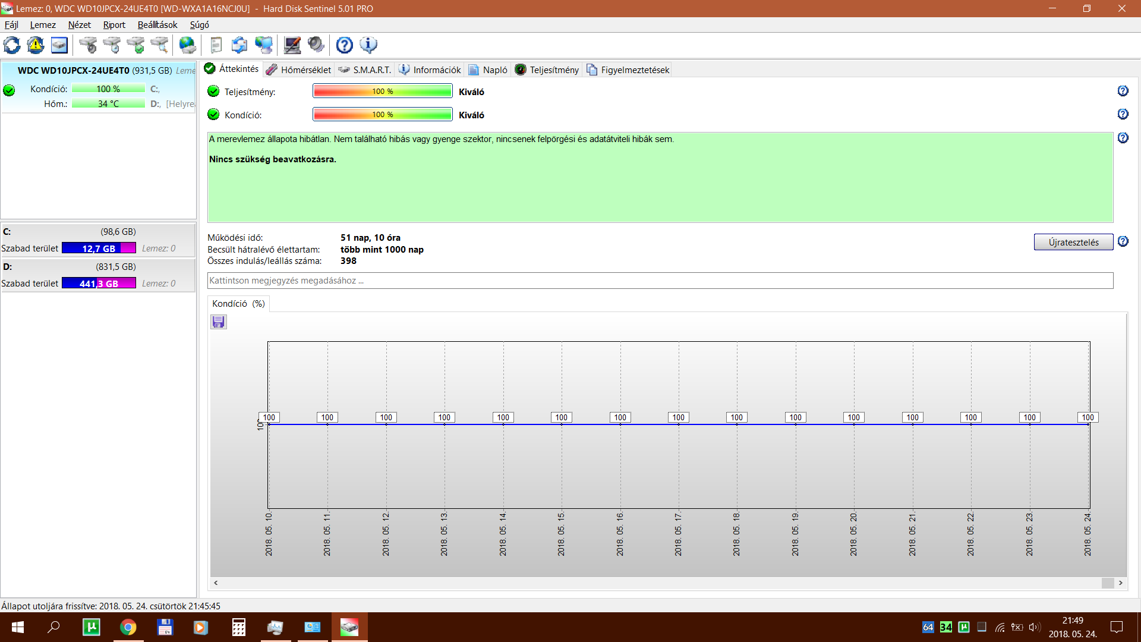Click the speaker sound toolbar icon

point(316,45)
